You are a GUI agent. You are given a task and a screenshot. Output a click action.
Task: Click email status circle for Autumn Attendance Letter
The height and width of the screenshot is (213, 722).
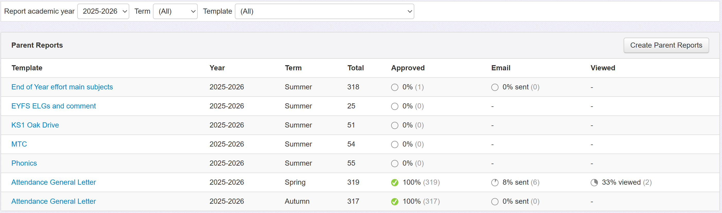pos(495,202)
